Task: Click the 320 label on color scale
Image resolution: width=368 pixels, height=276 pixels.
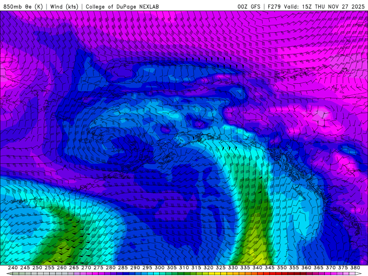Action: point(208,268)
